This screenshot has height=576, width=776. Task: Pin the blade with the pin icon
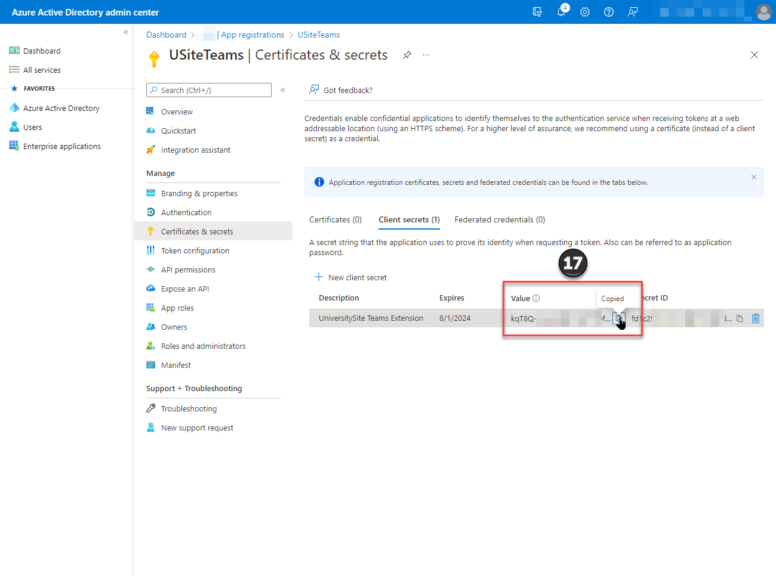pos(407,55)
